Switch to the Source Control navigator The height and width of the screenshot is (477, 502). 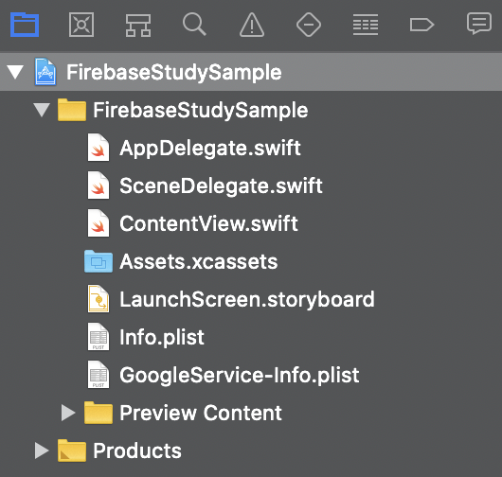[x=81, y=25]
